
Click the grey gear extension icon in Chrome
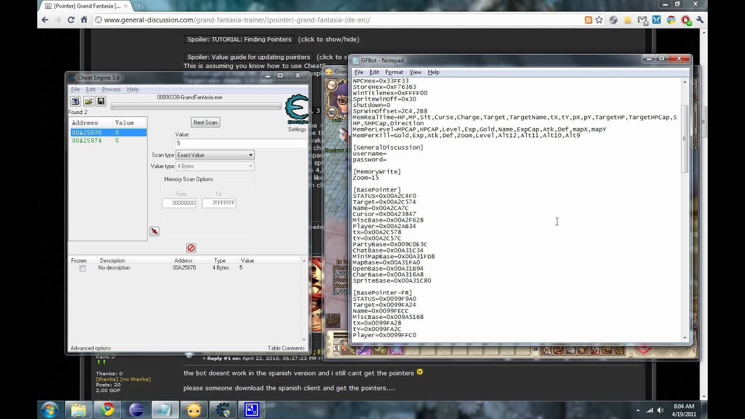pos(613,20)
